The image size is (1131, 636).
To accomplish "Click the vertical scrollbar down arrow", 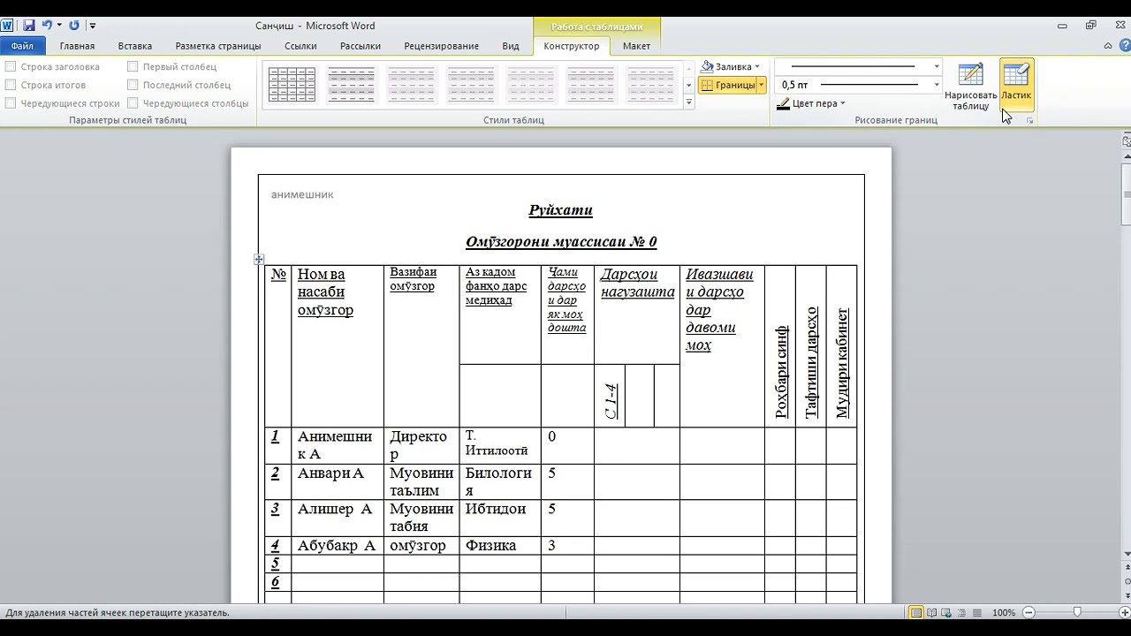I will click(x=1127, y=554).
